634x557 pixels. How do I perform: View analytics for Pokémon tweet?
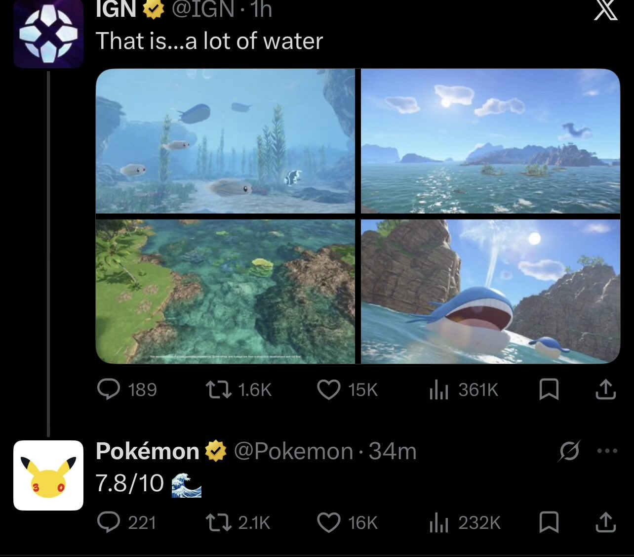tap(438, 522)
